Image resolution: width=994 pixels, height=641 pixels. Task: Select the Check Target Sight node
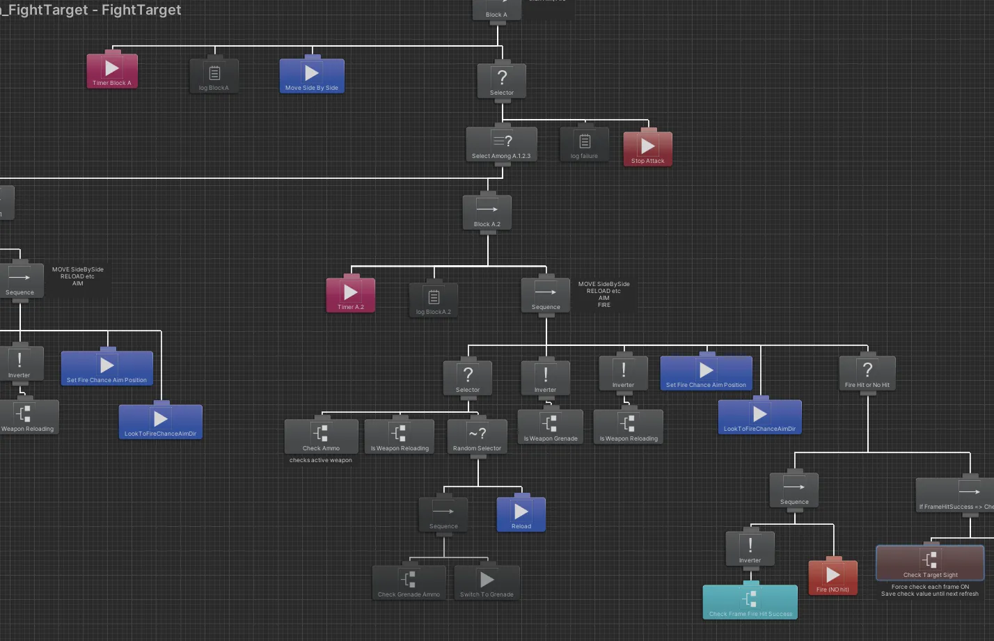(931, 563)
